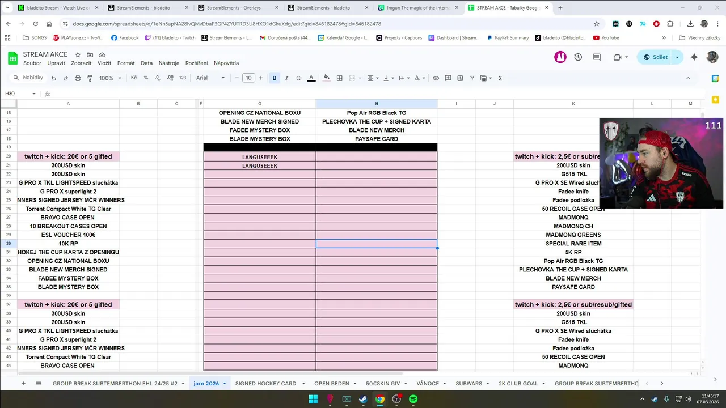Open text wrapping options
Screen dimensions: 726x408
pyautogui.click(x=404, y=78)
